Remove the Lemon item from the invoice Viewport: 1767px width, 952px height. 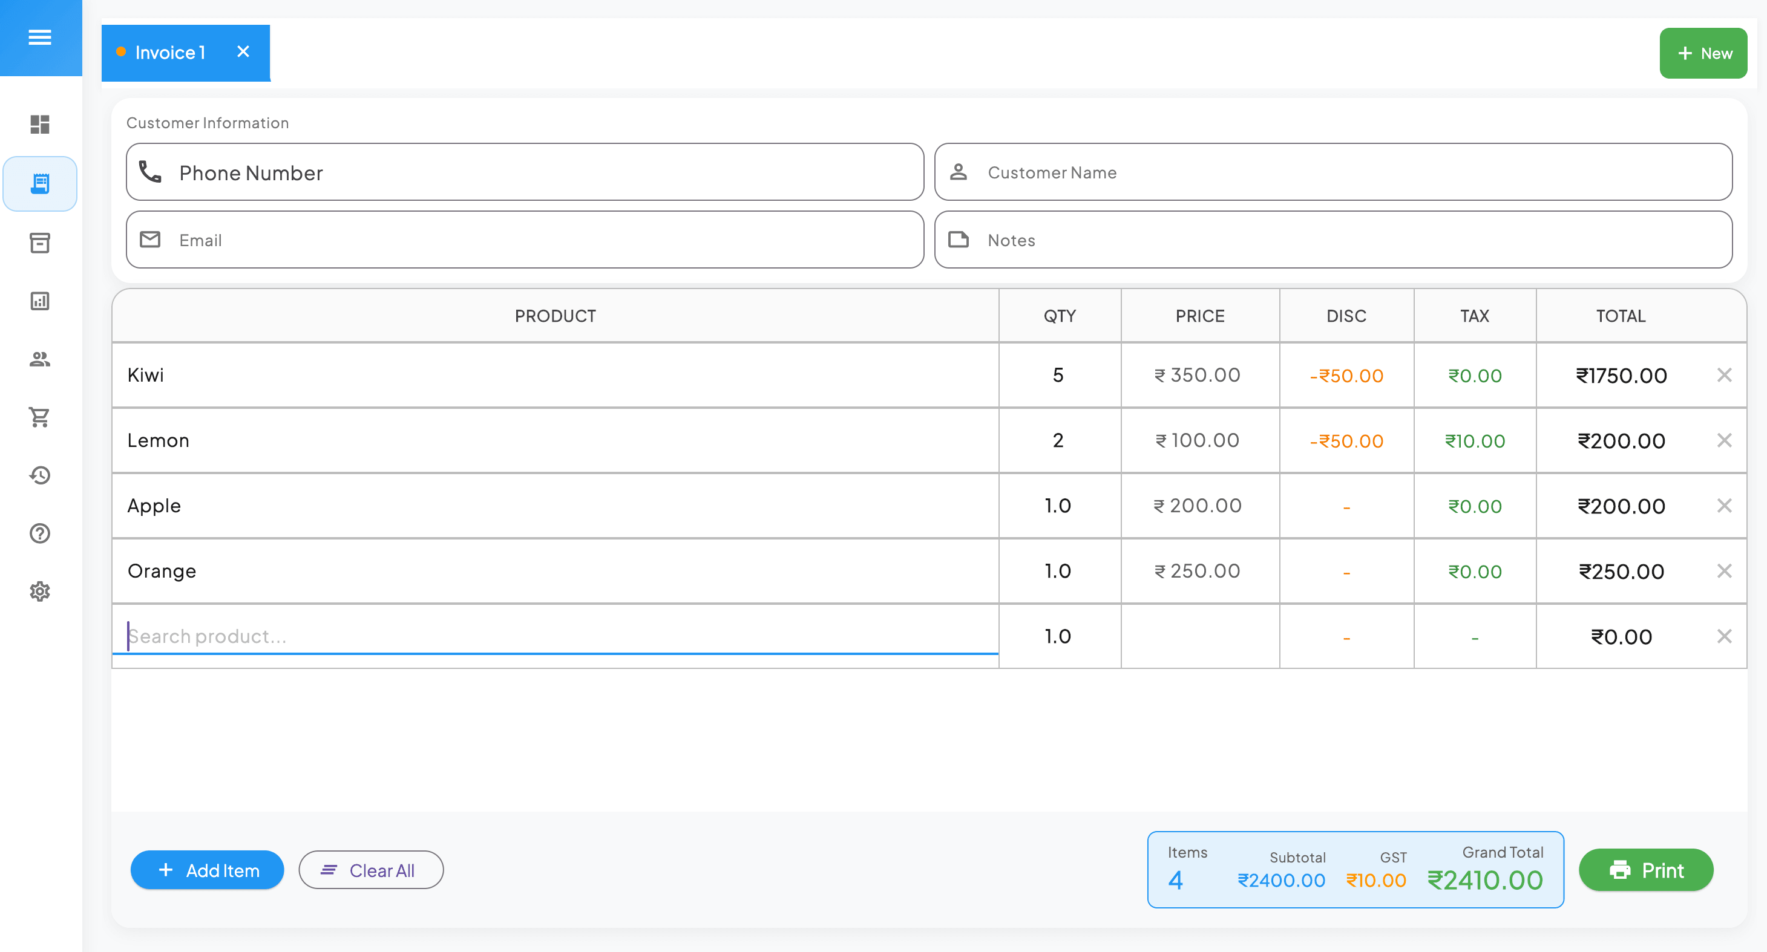pyautogui.click(x=1725, y=440)
